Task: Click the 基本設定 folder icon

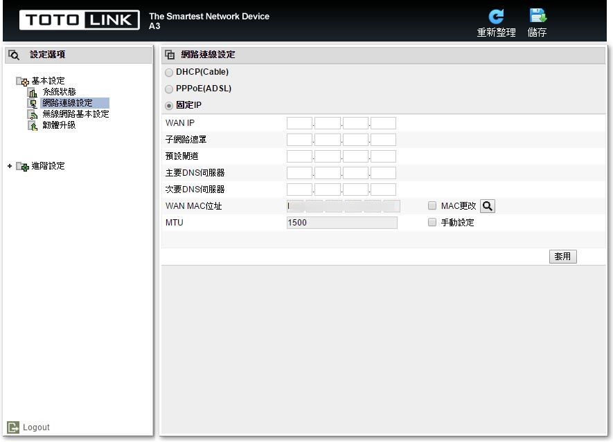Action: 23,81
